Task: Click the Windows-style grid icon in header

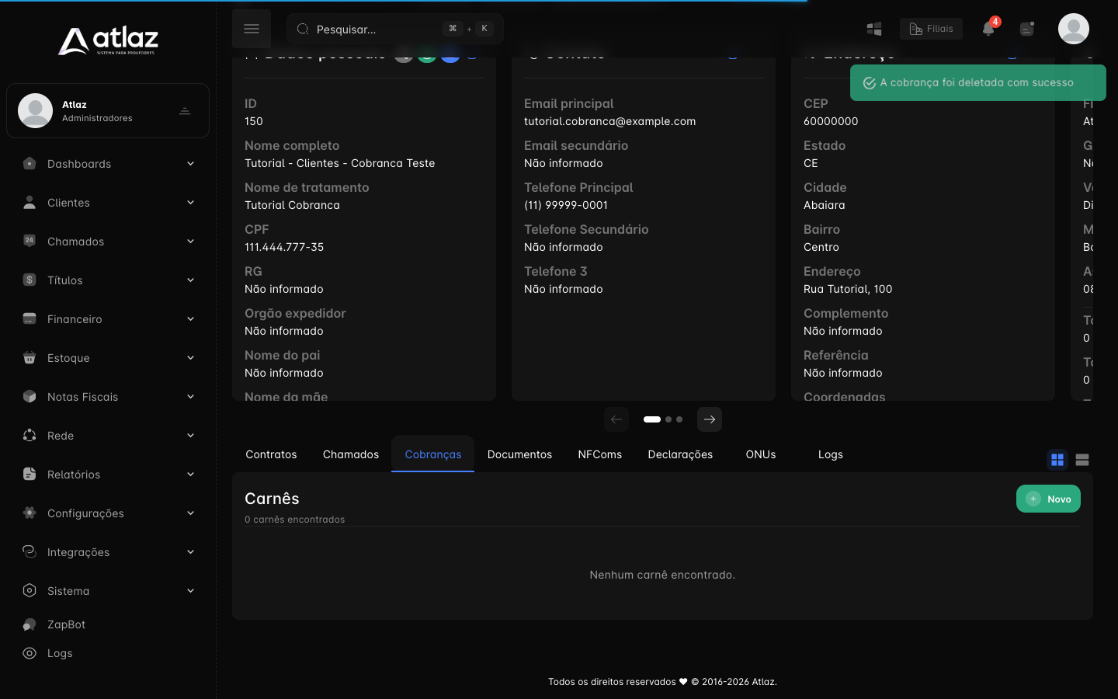Action: 874,29
